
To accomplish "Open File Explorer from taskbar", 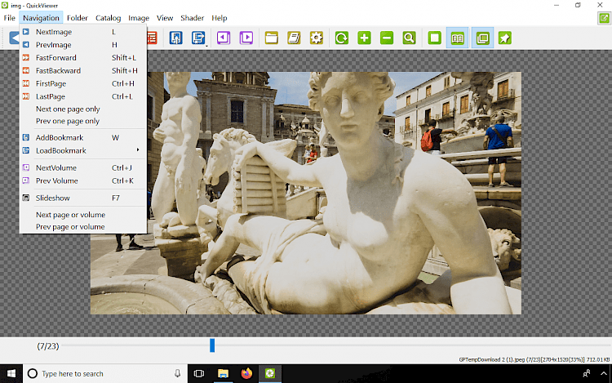I will (223, 374).
